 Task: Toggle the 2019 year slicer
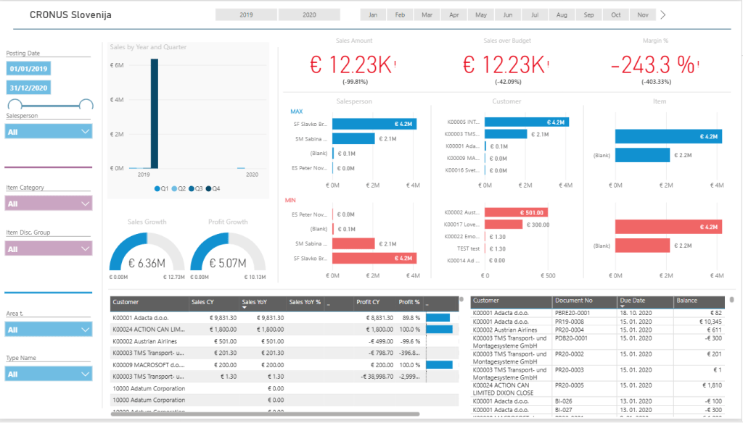[x=246, y=14]
